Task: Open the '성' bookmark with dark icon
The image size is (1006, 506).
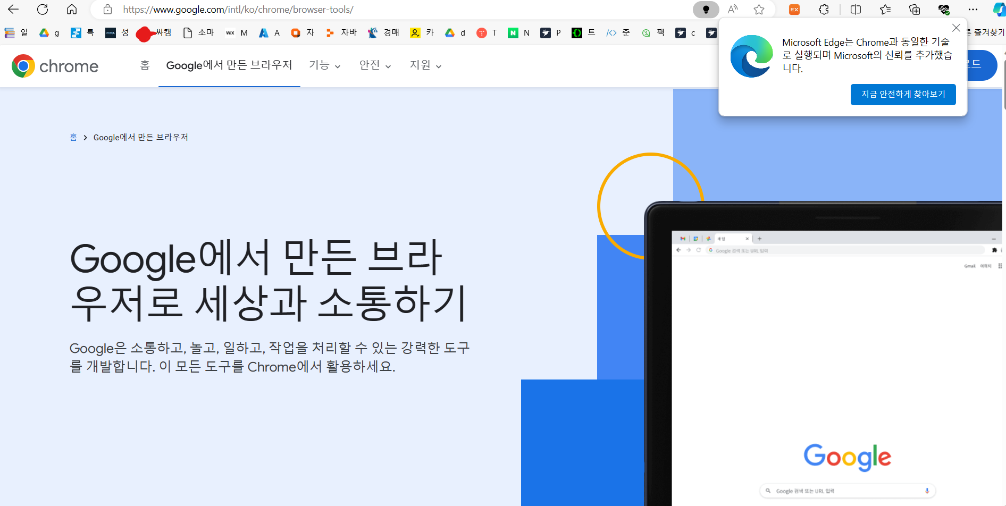Action: 117,33
